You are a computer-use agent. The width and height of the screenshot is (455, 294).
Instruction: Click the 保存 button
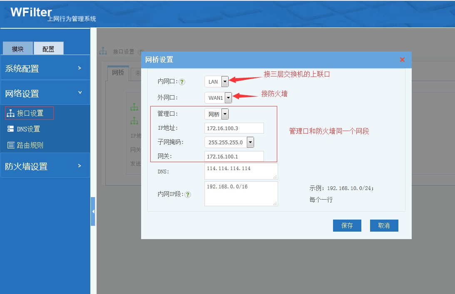347,225
